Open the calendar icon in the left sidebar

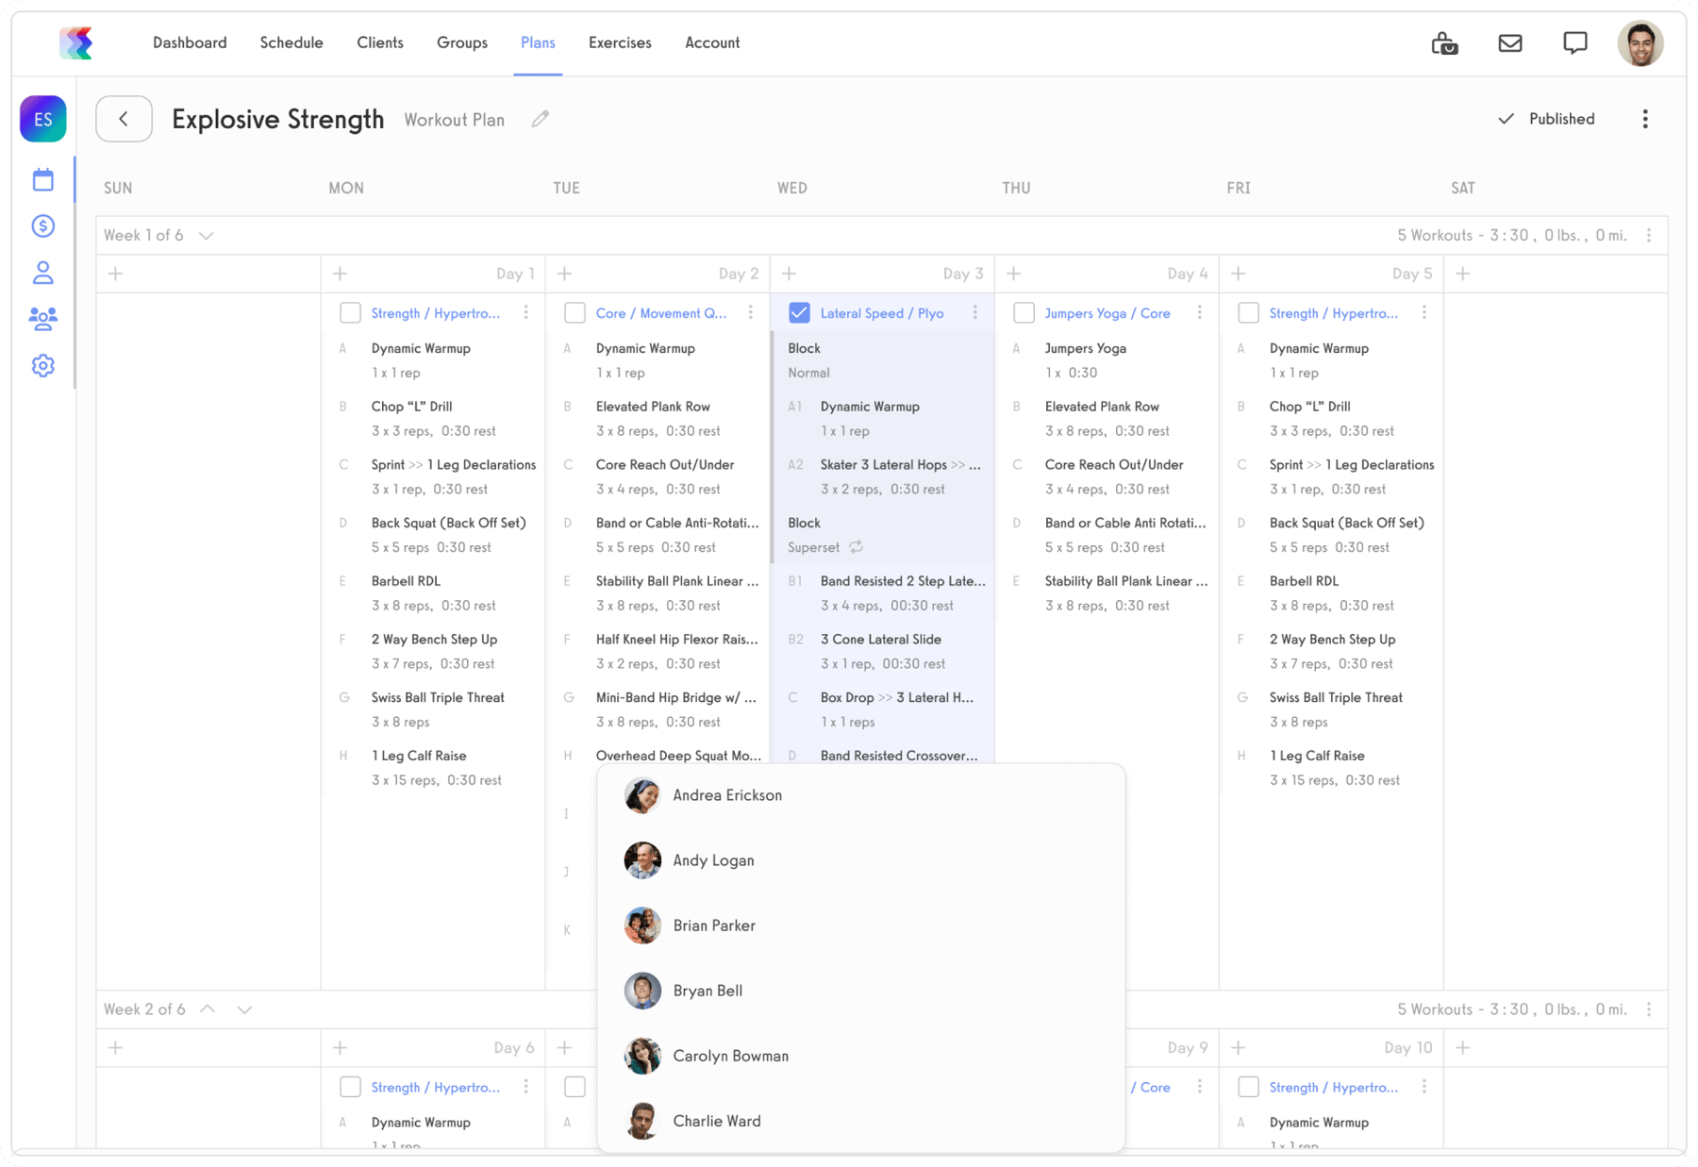tap(43, 179)
